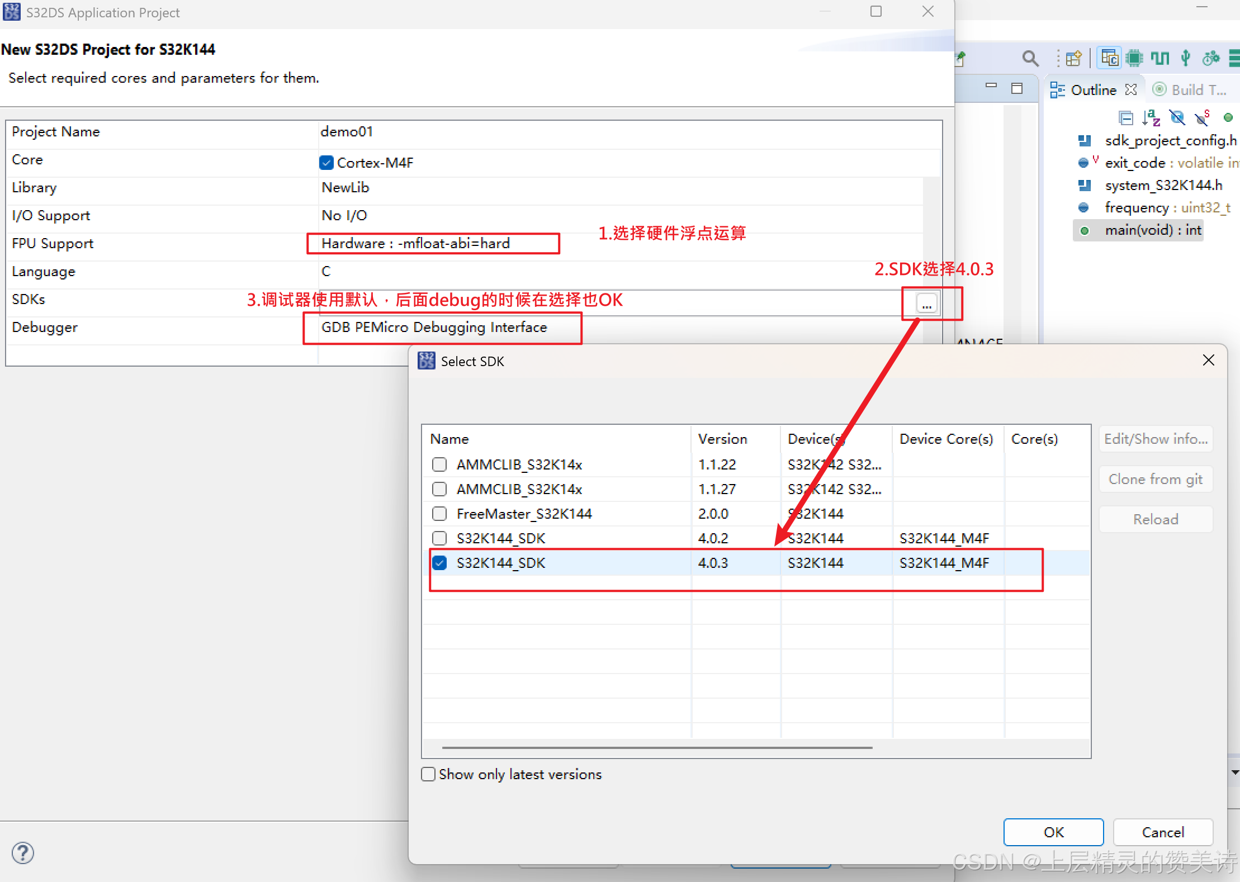The height and width of the screenshot is (882, 1240).
Task: Toggle the Cortex-M4F core checkbox
Action: click(x=326, y=163)
